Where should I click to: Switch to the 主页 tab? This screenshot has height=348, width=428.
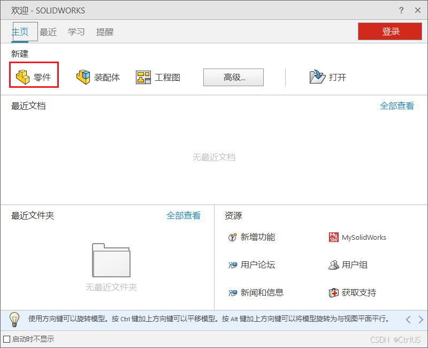(x=20, y=32)
